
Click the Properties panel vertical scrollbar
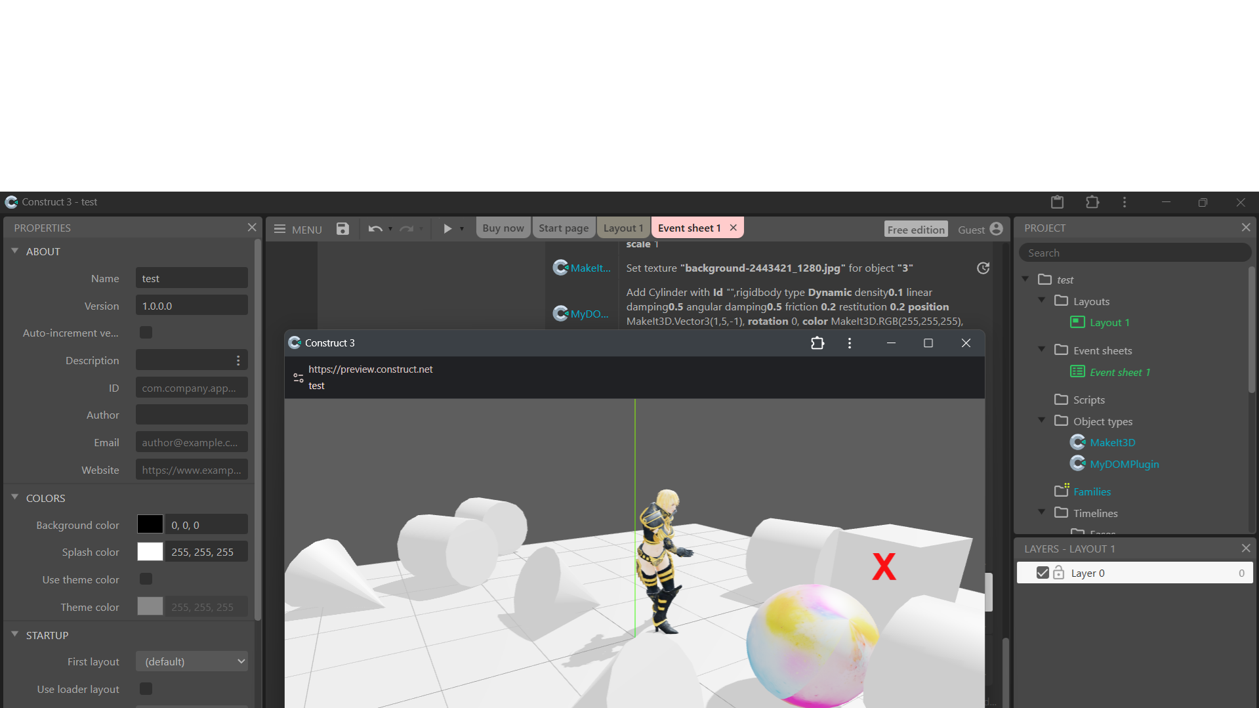[258, 430]
